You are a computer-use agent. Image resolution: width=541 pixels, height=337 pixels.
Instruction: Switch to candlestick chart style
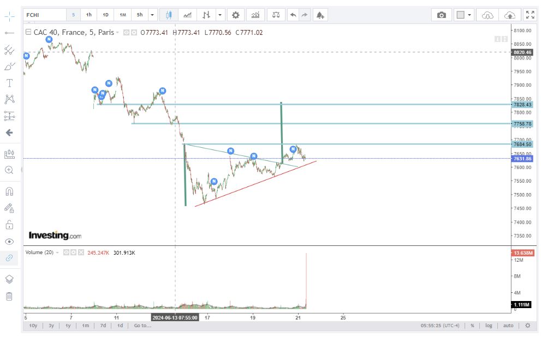(x=169, y=15)
